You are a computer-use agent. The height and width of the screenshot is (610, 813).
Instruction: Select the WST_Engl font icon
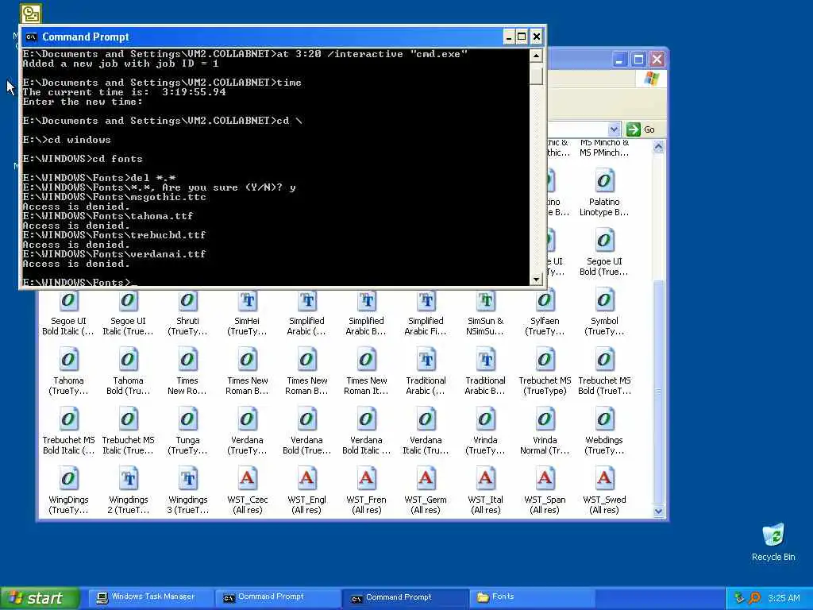[307, 479]
